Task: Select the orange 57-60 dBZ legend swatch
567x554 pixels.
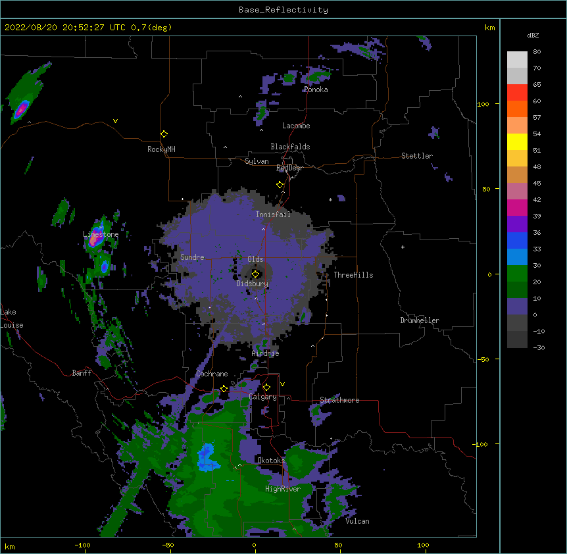Action: [x=517, y=109]
